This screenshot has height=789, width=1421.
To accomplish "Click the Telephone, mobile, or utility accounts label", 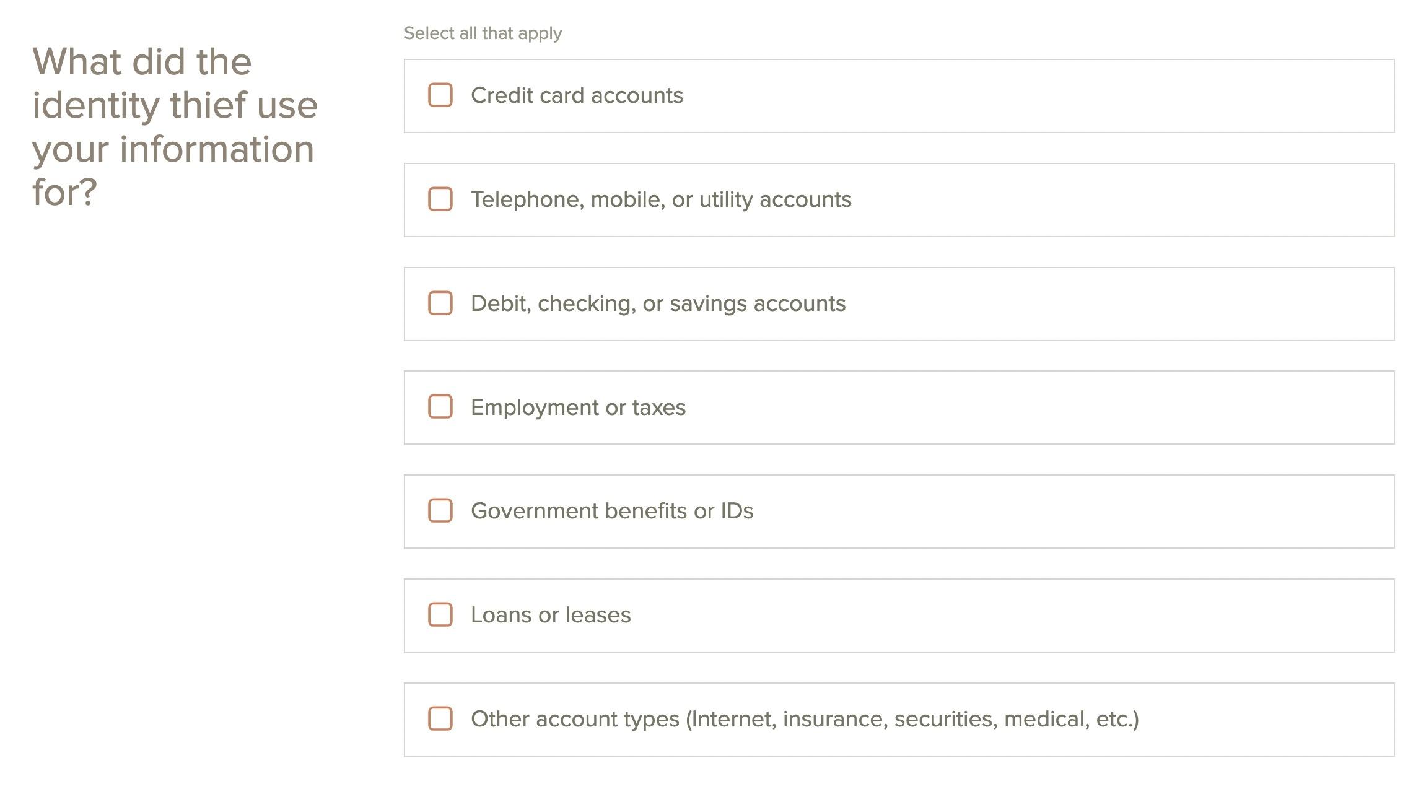I will click(x=661, y=199).
